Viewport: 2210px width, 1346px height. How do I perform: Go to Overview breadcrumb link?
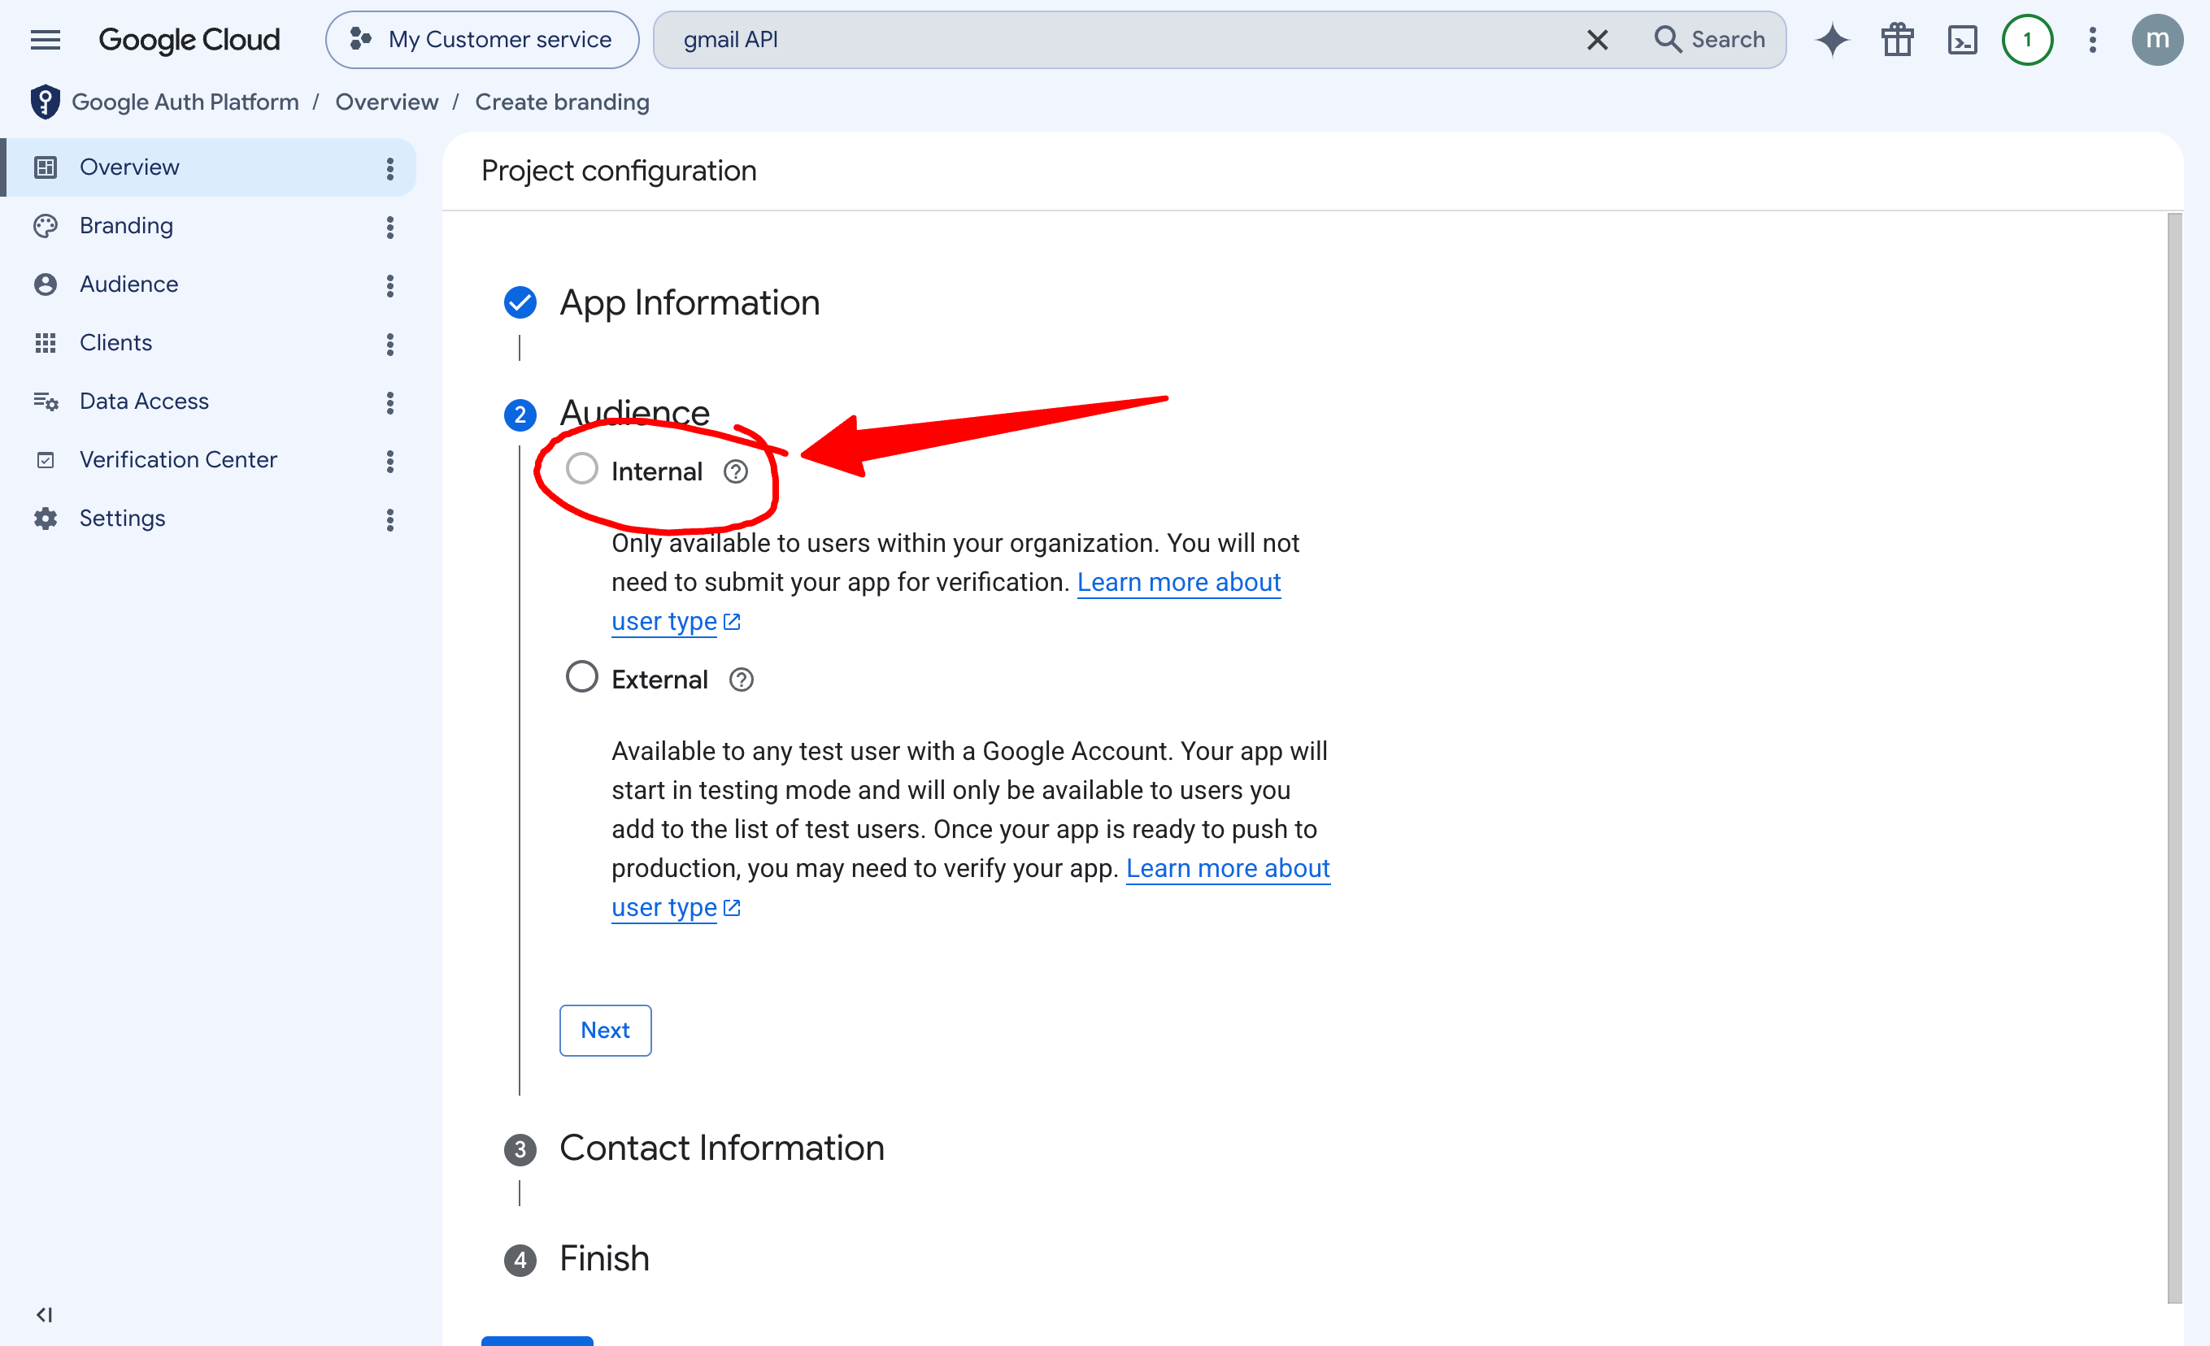[x=386, y=102]
